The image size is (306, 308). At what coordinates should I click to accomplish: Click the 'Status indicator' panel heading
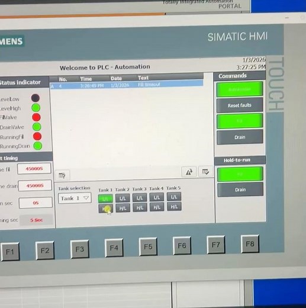(x=20, y=82)
